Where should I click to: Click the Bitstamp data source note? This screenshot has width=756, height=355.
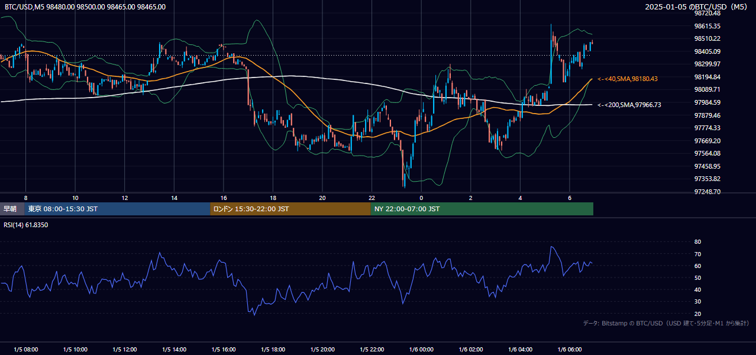click(x=666, y=323)
